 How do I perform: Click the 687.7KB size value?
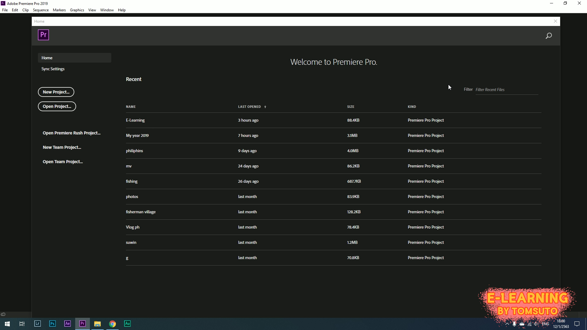click(x=354, y=181)
